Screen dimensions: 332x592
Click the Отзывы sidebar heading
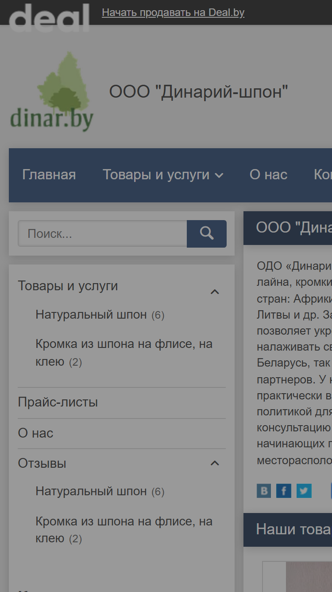(42, 463)
